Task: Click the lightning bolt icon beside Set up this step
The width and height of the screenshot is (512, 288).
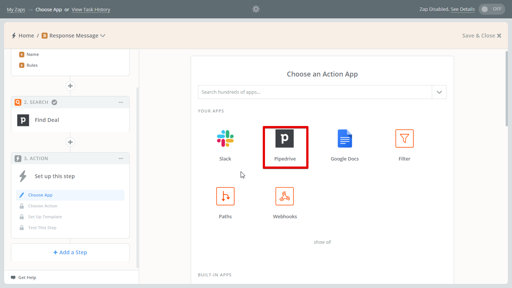Action: click(x=23, y=176)
